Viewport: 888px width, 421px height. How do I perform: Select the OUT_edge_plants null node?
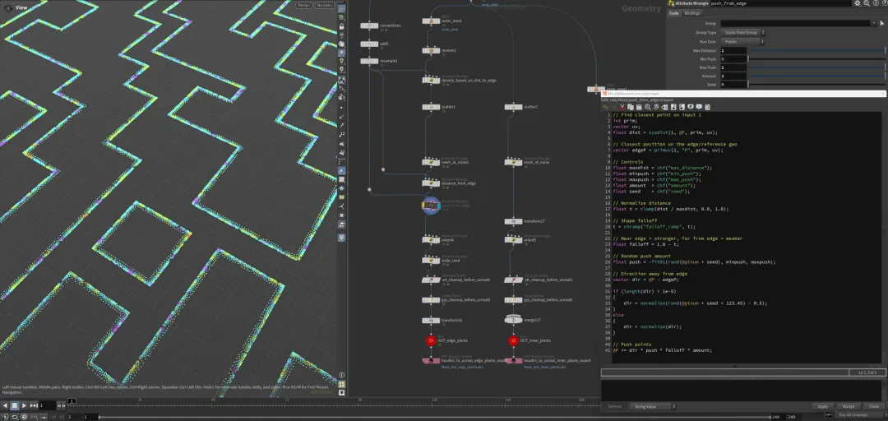431,340
